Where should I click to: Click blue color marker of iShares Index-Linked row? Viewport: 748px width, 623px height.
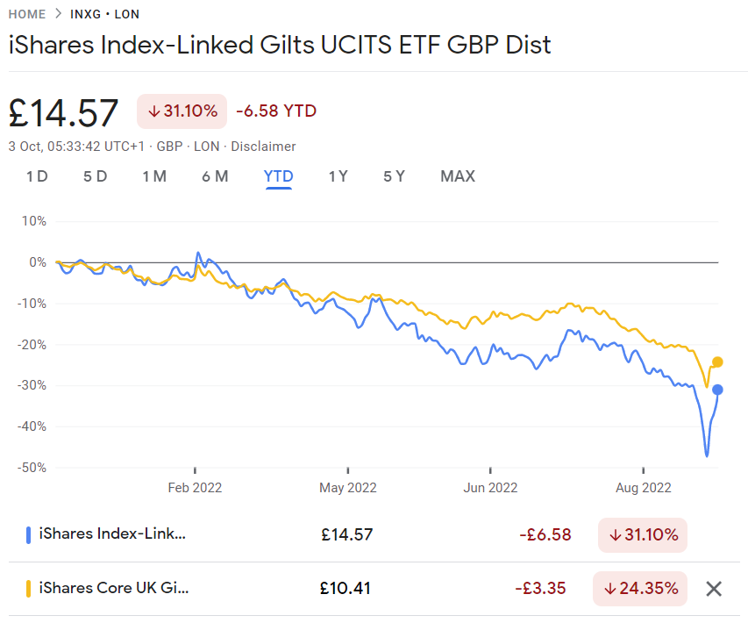click(x=29, y=534)
